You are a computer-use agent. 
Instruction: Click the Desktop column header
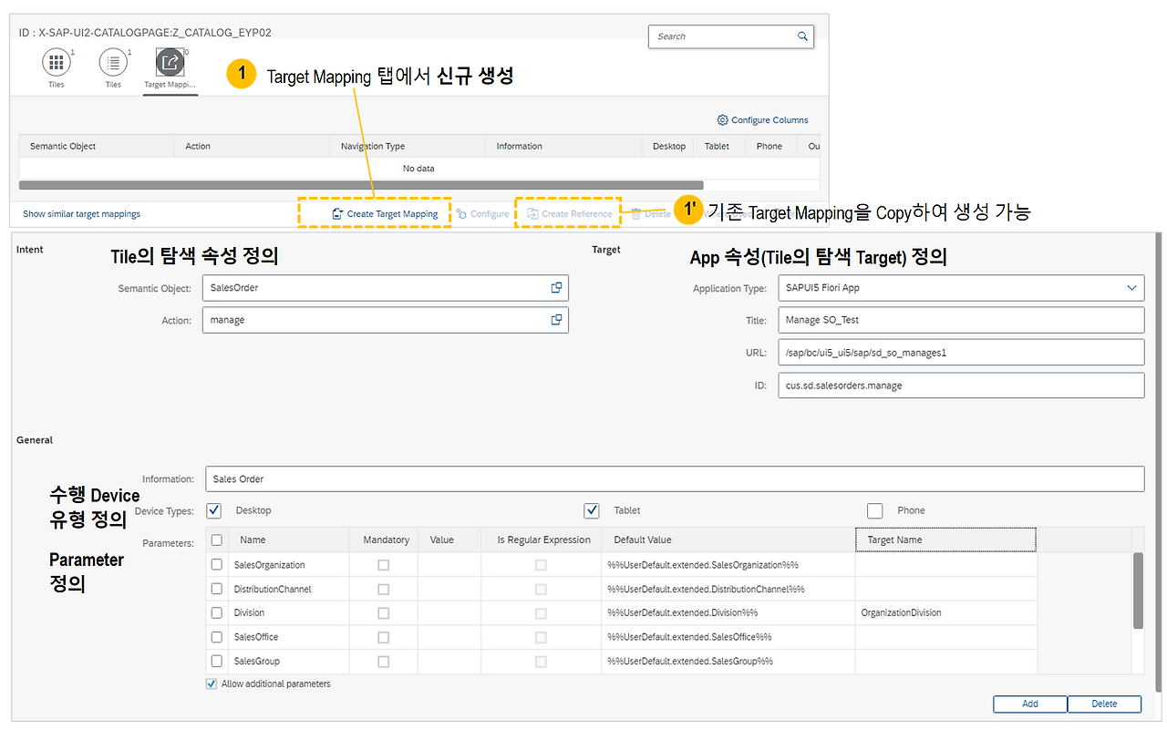point(668,146)
